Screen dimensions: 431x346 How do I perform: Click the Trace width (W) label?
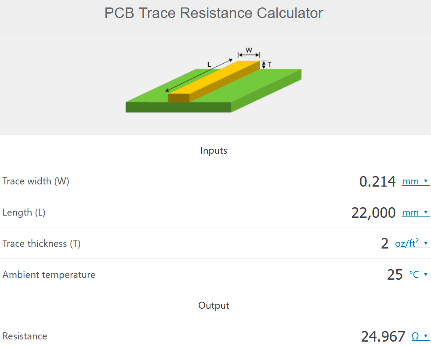pyautogui.click(x=36, y=181)
